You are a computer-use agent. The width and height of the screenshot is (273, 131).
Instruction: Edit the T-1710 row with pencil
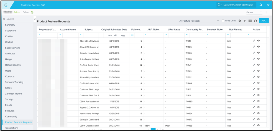pyautogui.click(x=254, y=41)
